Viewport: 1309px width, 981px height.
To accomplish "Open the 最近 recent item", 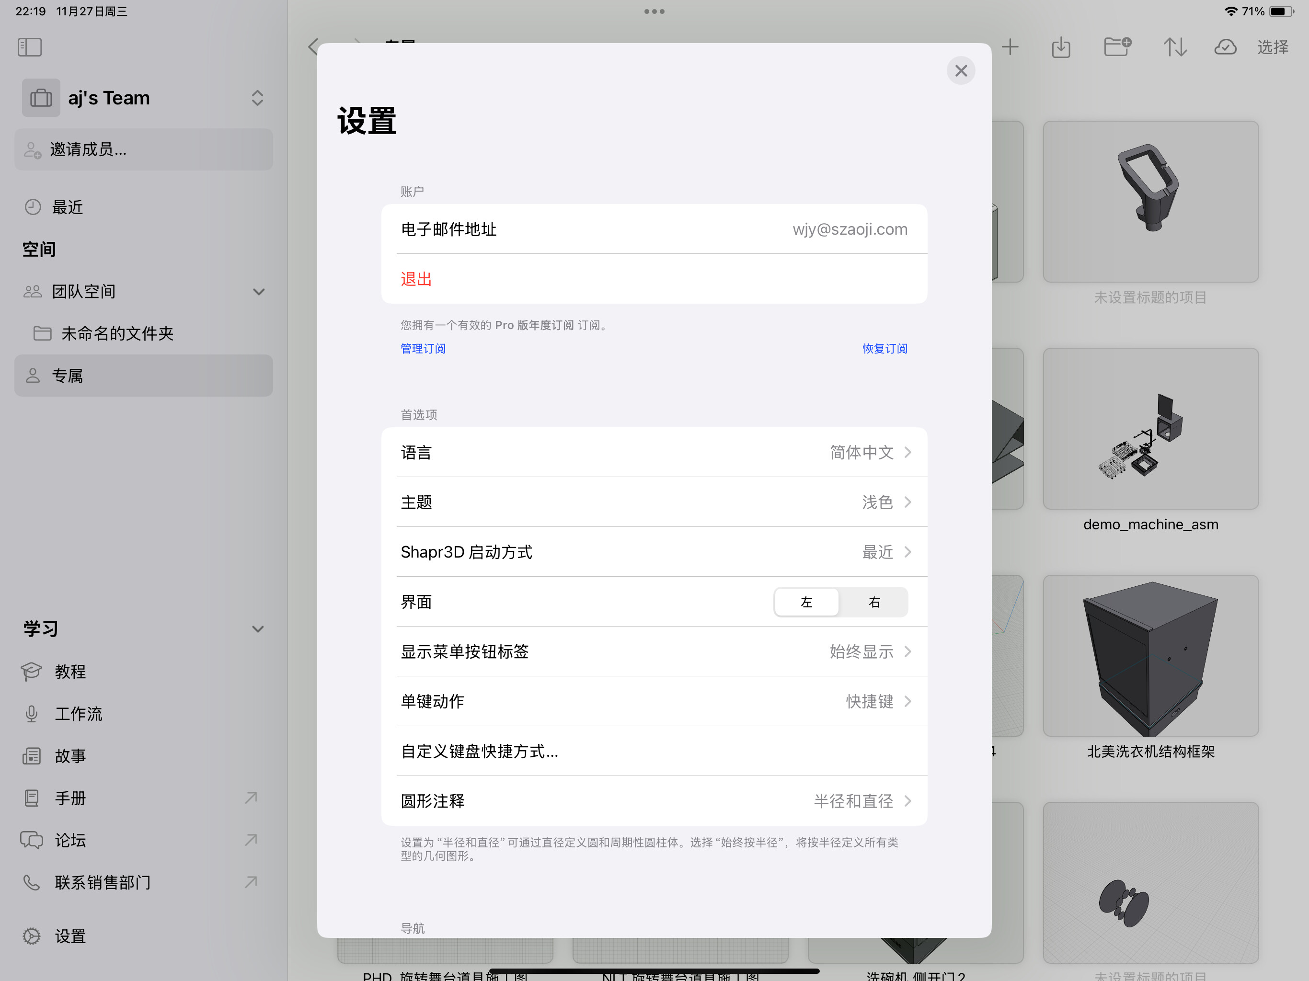I will click(67, 207).
